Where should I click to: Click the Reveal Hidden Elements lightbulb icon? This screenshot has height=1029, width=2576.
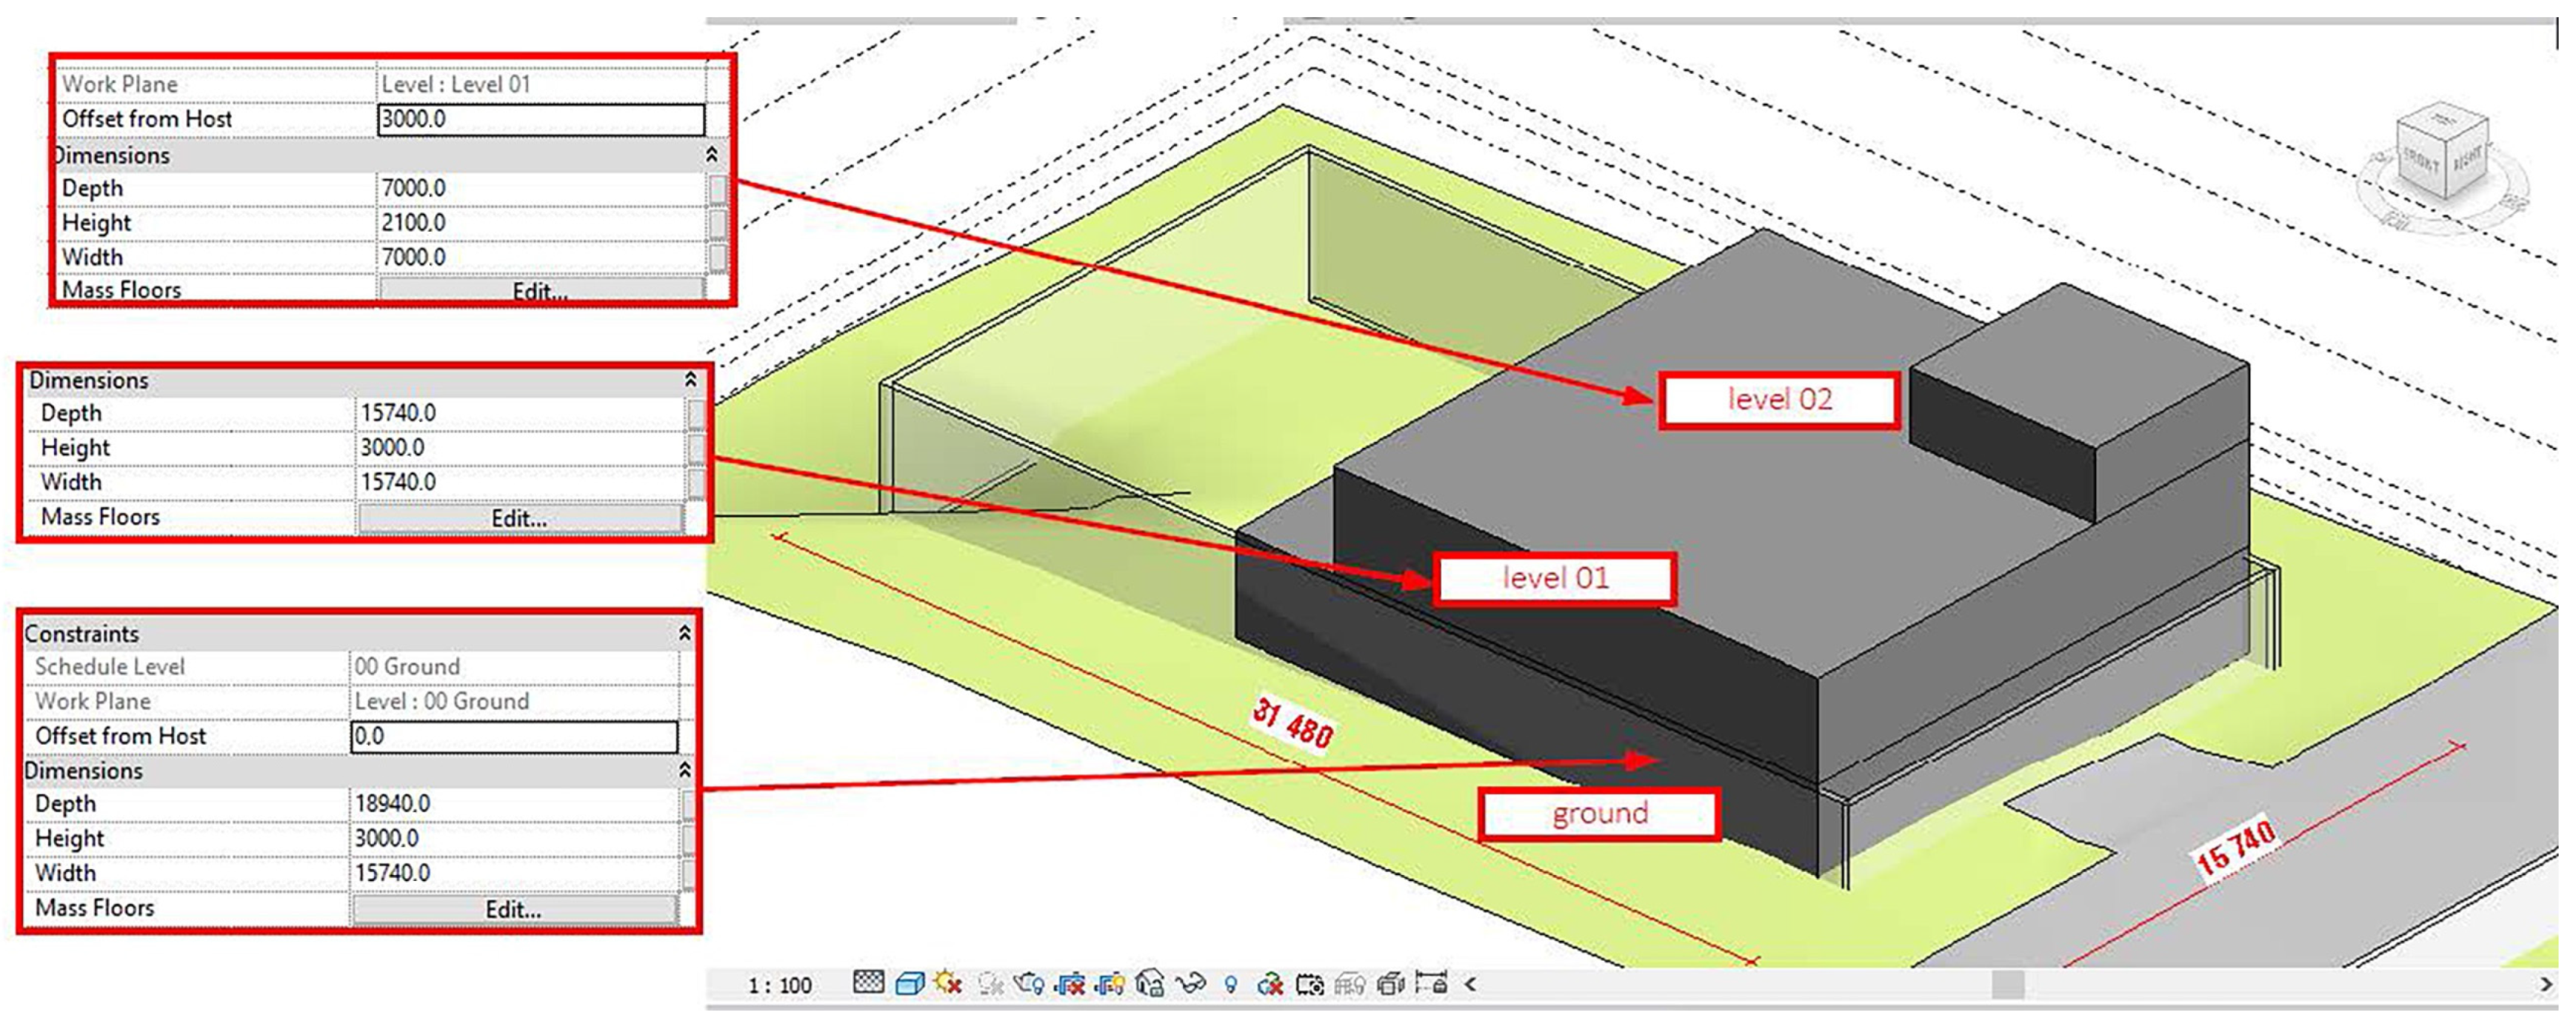[x=1232, y=983]
